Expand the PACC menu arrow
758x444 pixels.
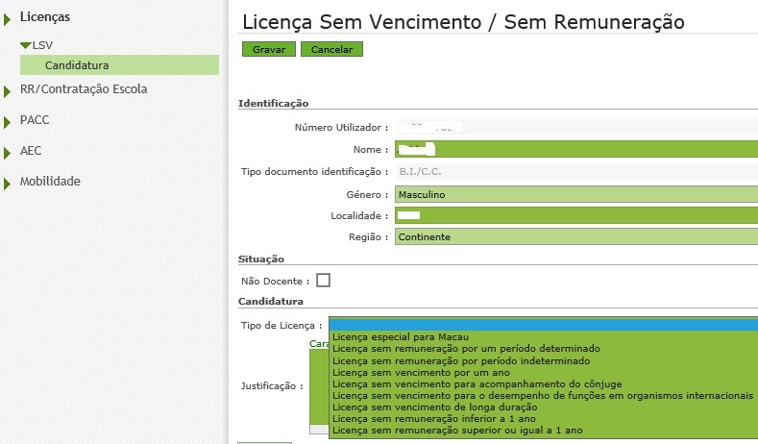tap(9, 121)
